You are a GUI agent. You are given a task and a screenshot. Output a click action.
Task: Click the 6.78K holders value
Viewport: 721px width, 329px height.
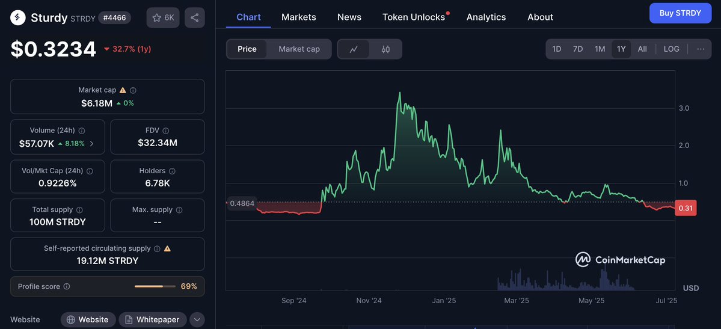(158, 183)
